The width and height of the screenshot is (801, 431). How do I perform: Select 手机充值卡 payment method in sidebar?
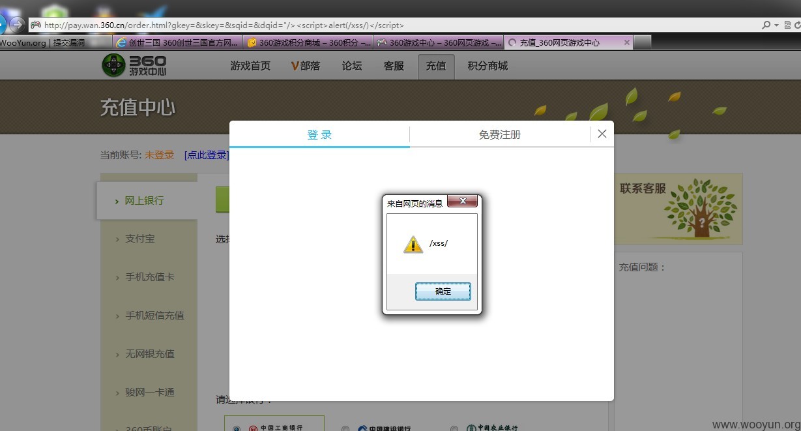149,277
